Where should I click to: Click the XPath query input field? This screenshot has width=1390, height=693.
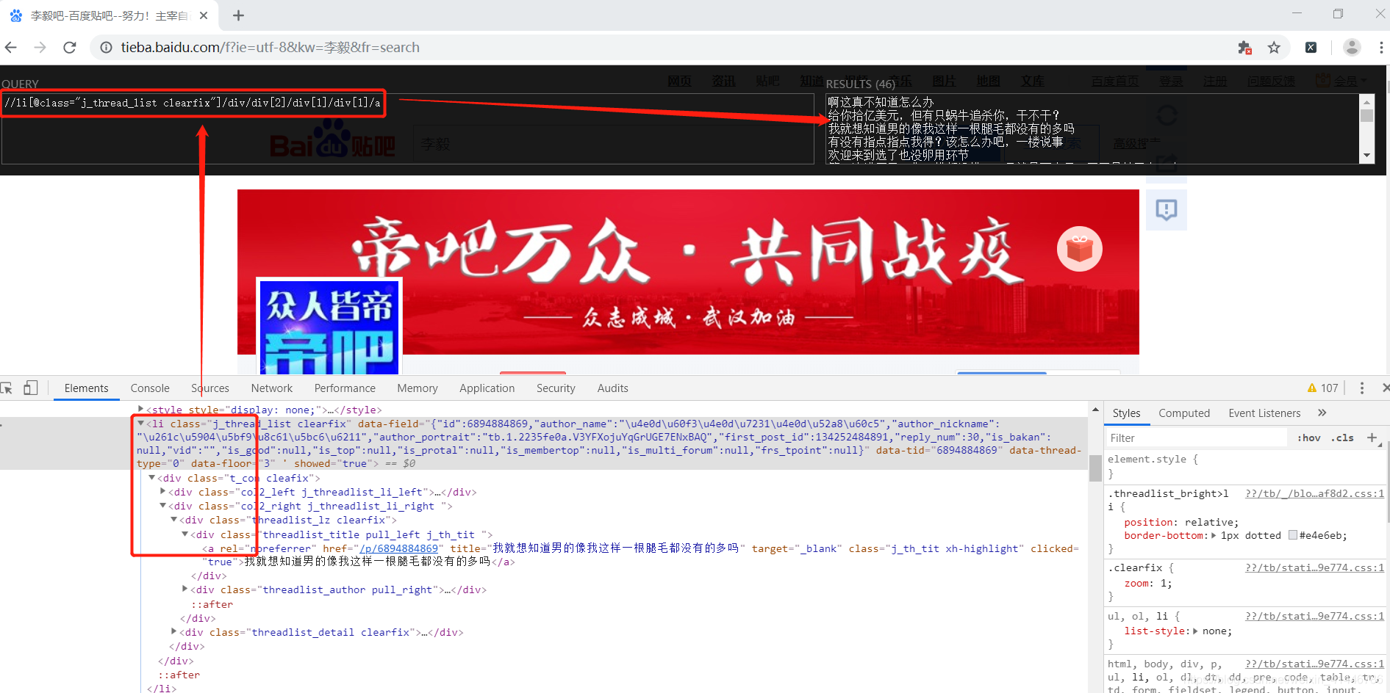(408, 129)
